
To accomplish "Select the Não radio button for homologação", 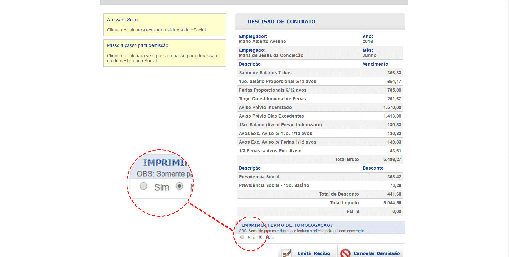I will click(260, 237).
